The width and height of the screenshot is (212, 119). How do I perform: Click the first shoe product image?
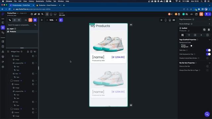click(x=108, y=42)
